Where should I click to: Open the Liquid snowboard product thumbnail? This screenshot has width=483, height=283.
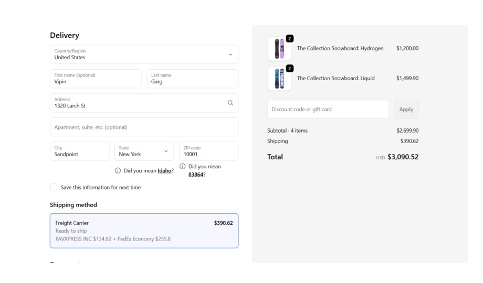279,79
